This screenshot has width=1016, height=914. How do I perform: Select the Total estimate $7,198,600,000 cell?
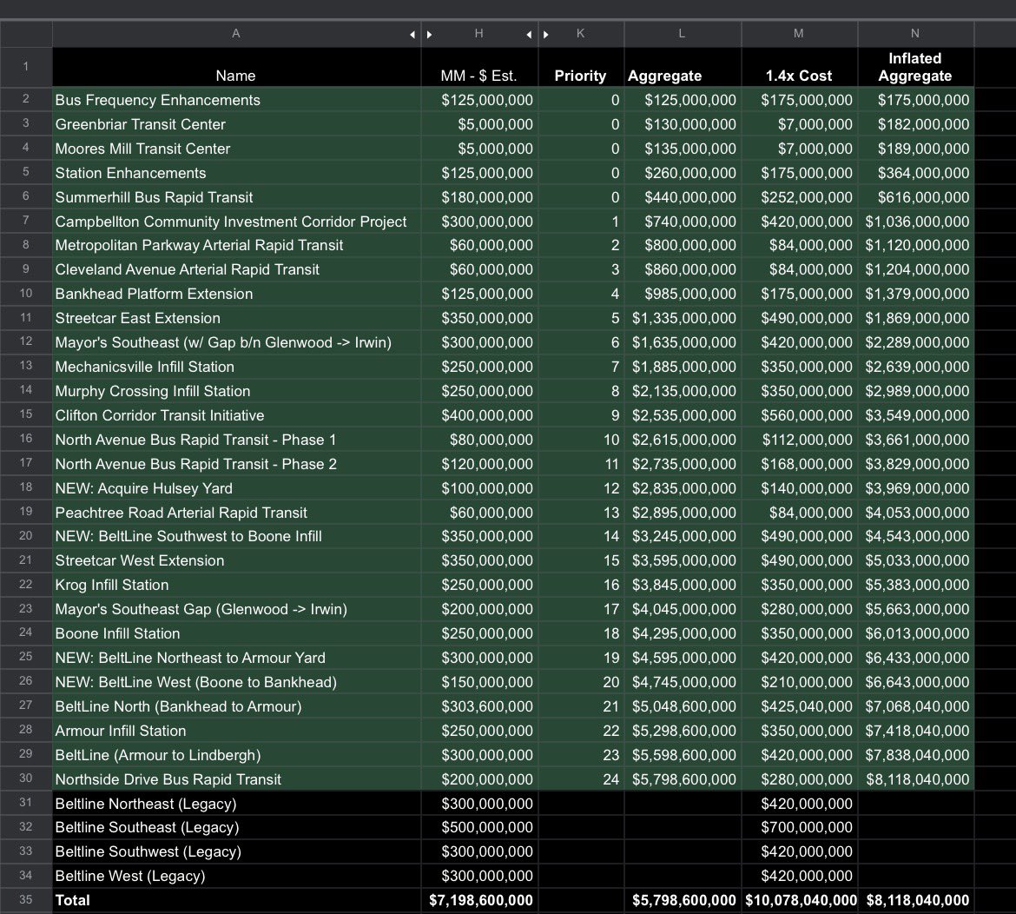point(479,900)
